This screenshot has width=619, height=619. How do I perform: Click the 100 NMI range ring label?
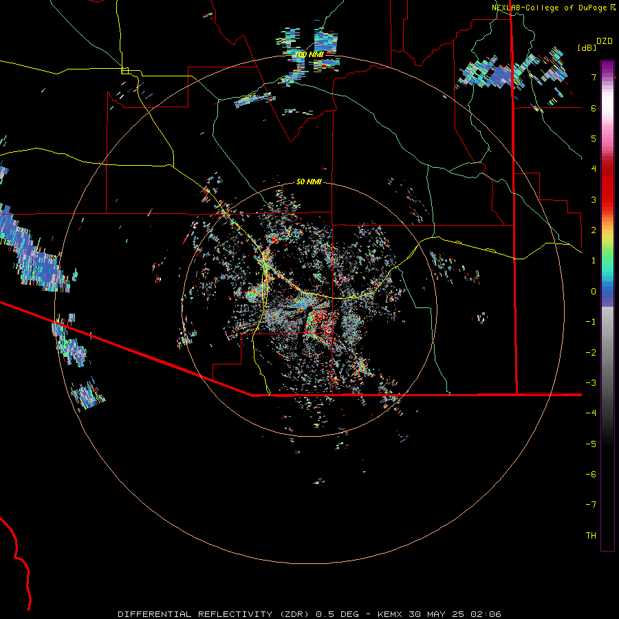point(309,54)
